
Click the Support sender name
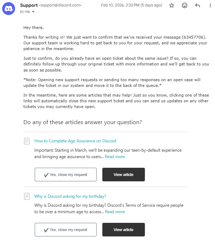pos(29,5)
